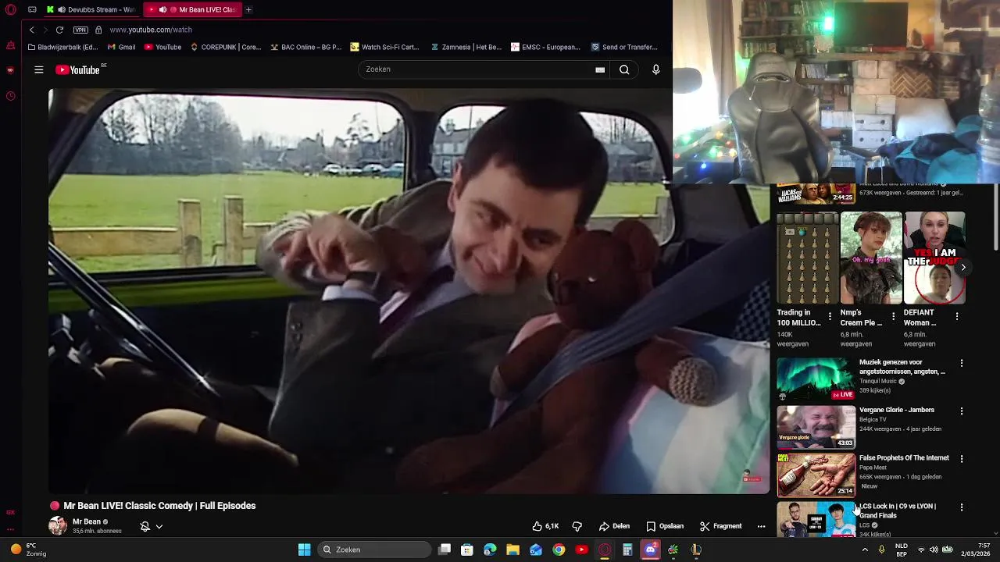Click the address bar URL
Screen dimensions: 1000x562
pos(151,30)
